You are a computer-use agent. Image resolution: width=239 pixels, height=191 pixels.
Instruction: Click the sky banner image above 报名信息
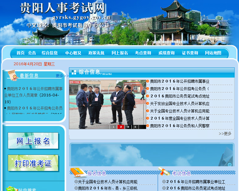[152, 155]
